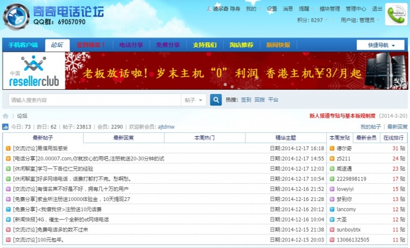The height and width of the screenshot is (248, 410).
Task: Switch to the 最新回复 tab
Action: (x=124, y=138)
